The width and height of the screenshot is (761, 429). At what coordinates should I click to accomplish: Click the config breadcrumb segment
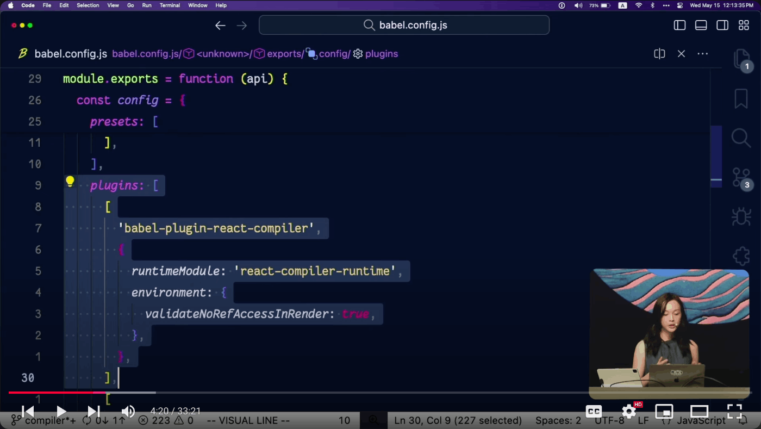328,54
